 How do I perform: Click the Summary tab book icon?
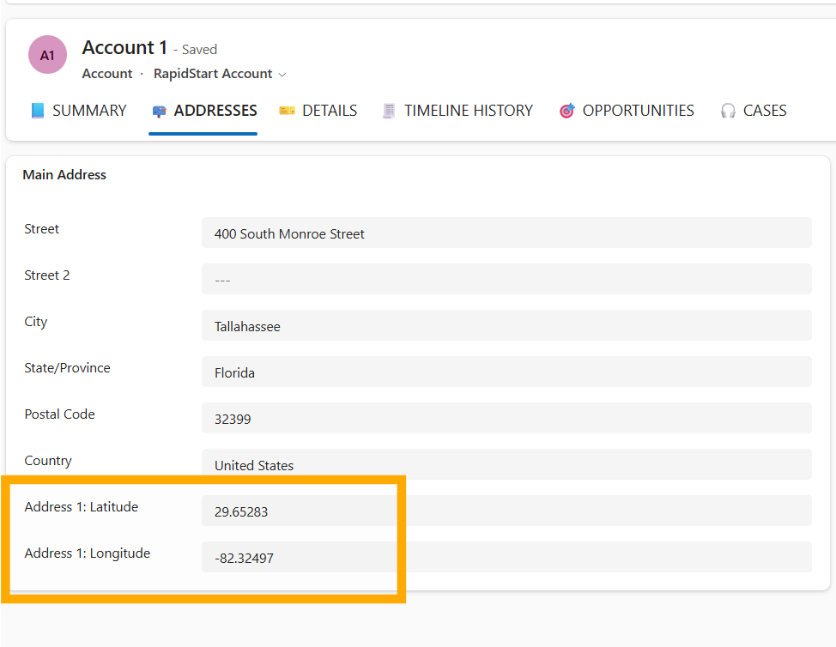click(x=38, y=111)
